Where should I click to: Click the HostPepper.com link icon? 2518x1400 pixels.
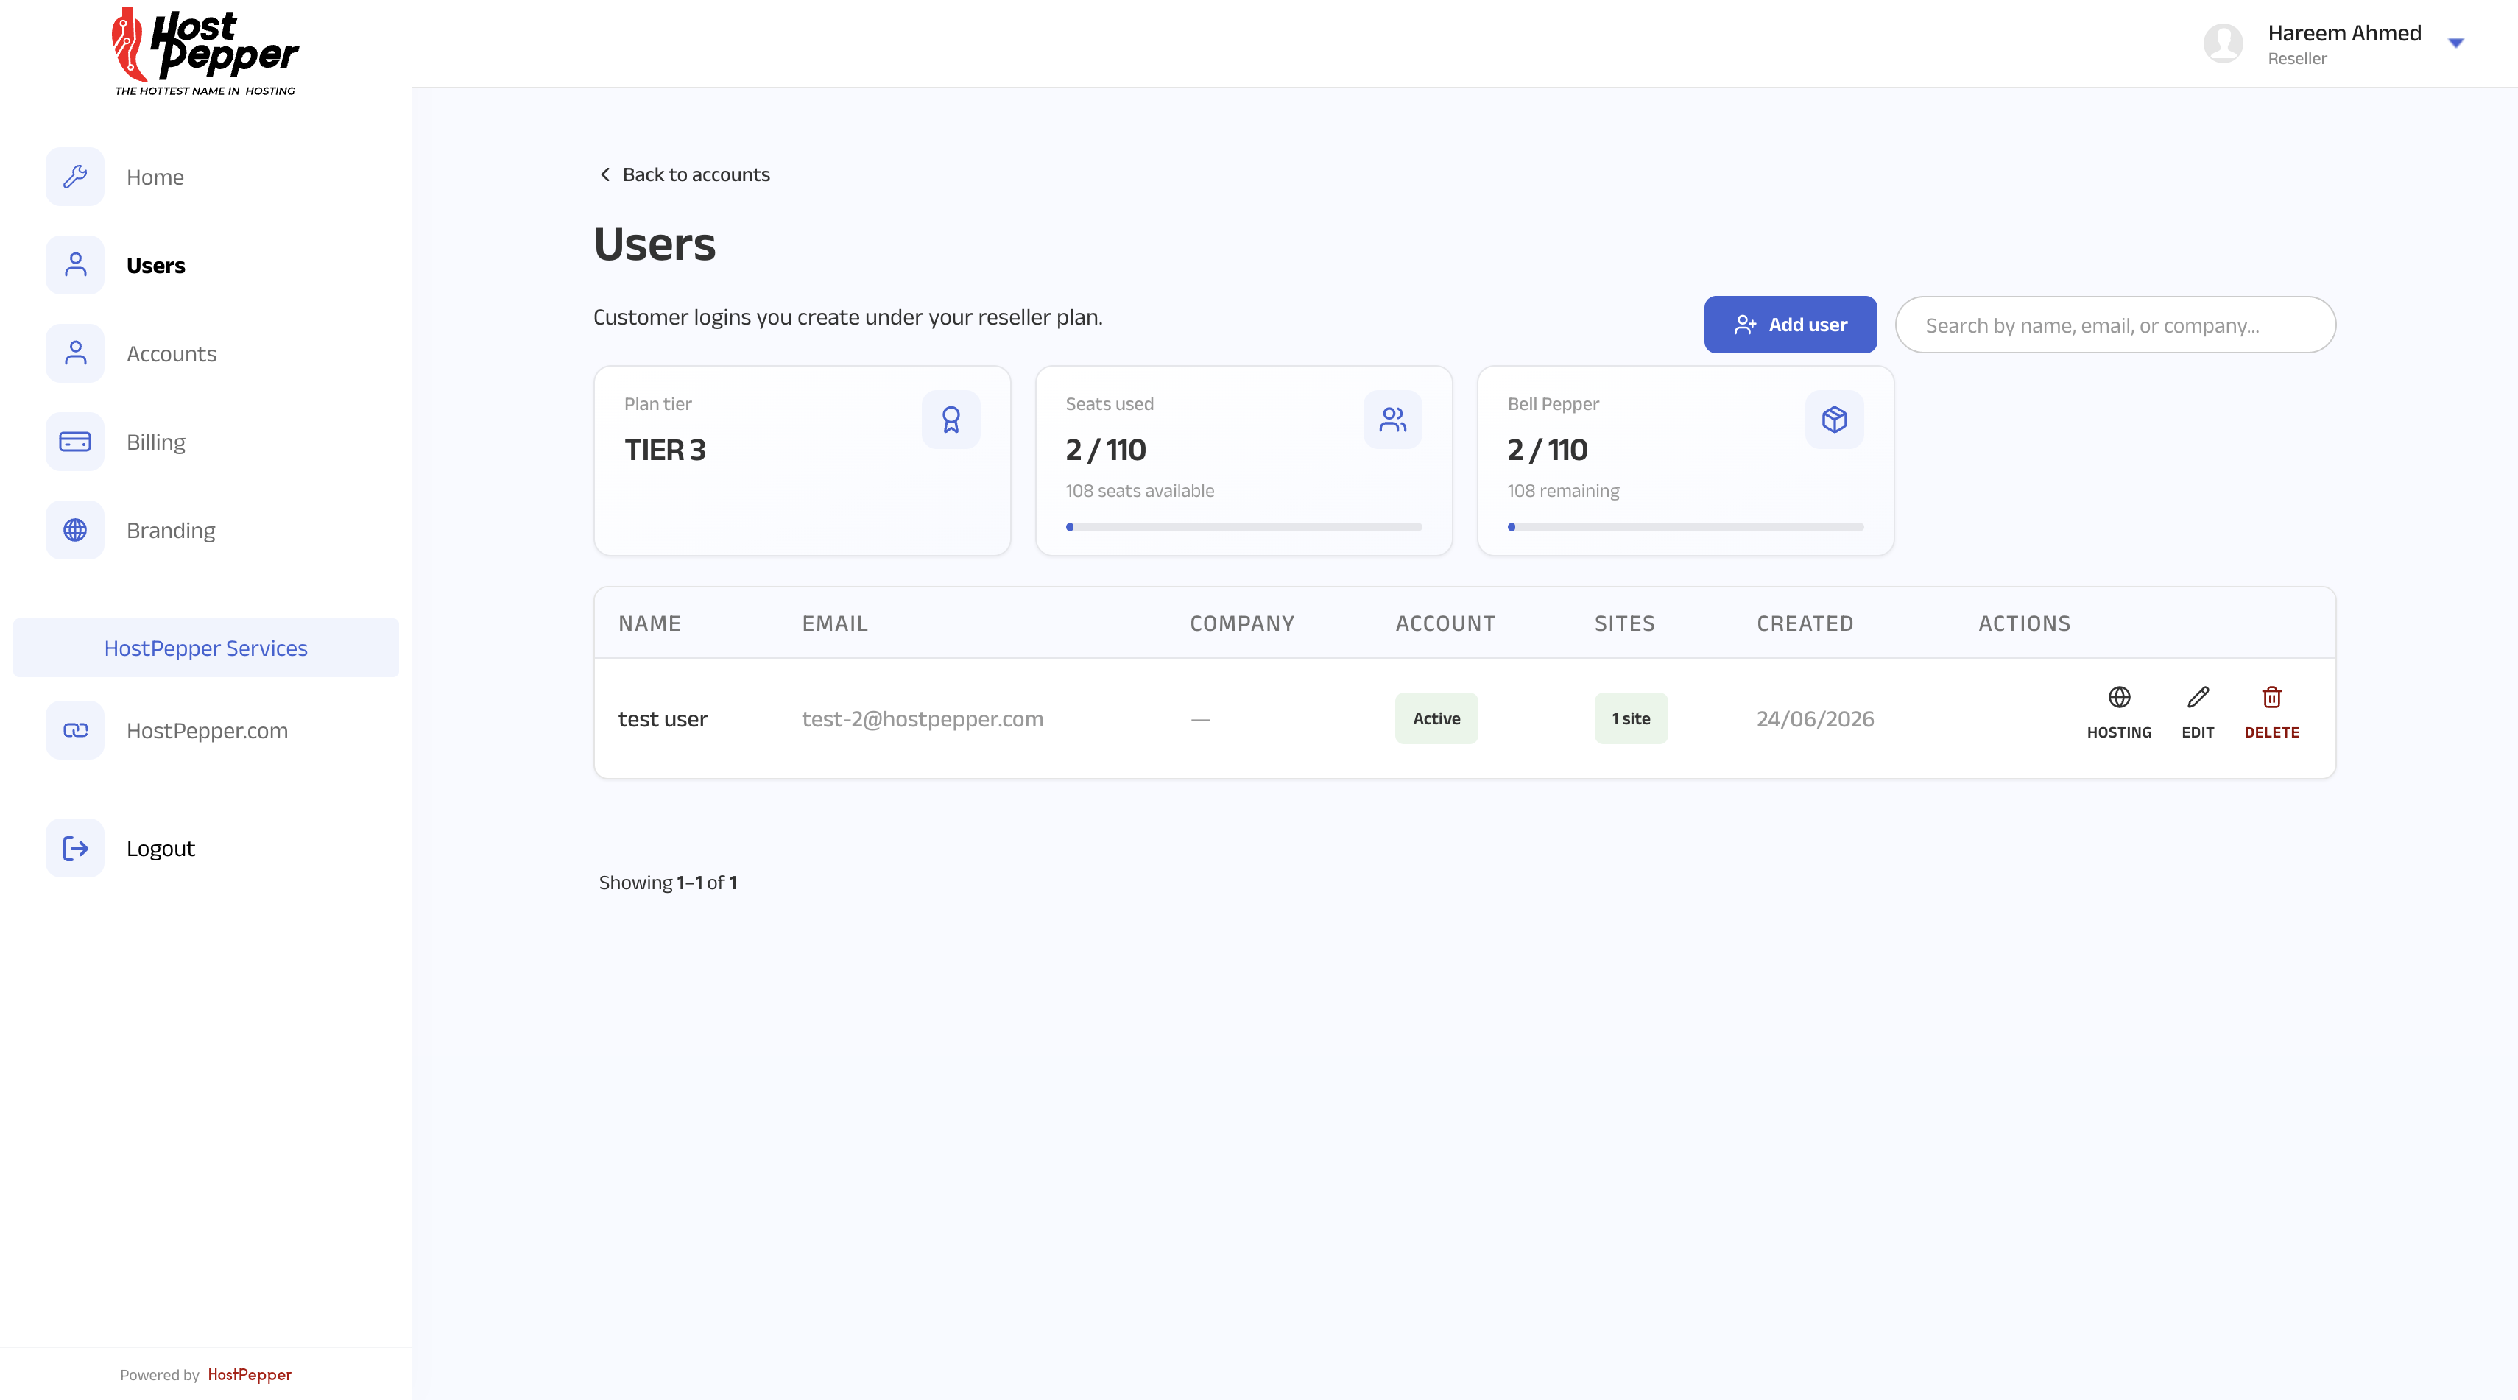click(x=75, y=731)
